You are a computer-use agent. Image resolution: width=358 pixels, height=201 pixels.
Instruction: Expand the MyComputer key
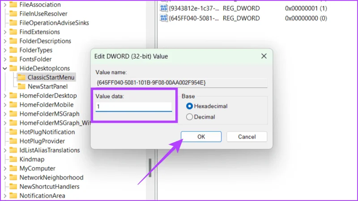(5, 168)
